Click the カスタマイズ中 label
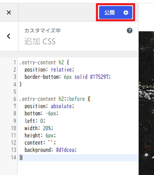 pos(43,31)
